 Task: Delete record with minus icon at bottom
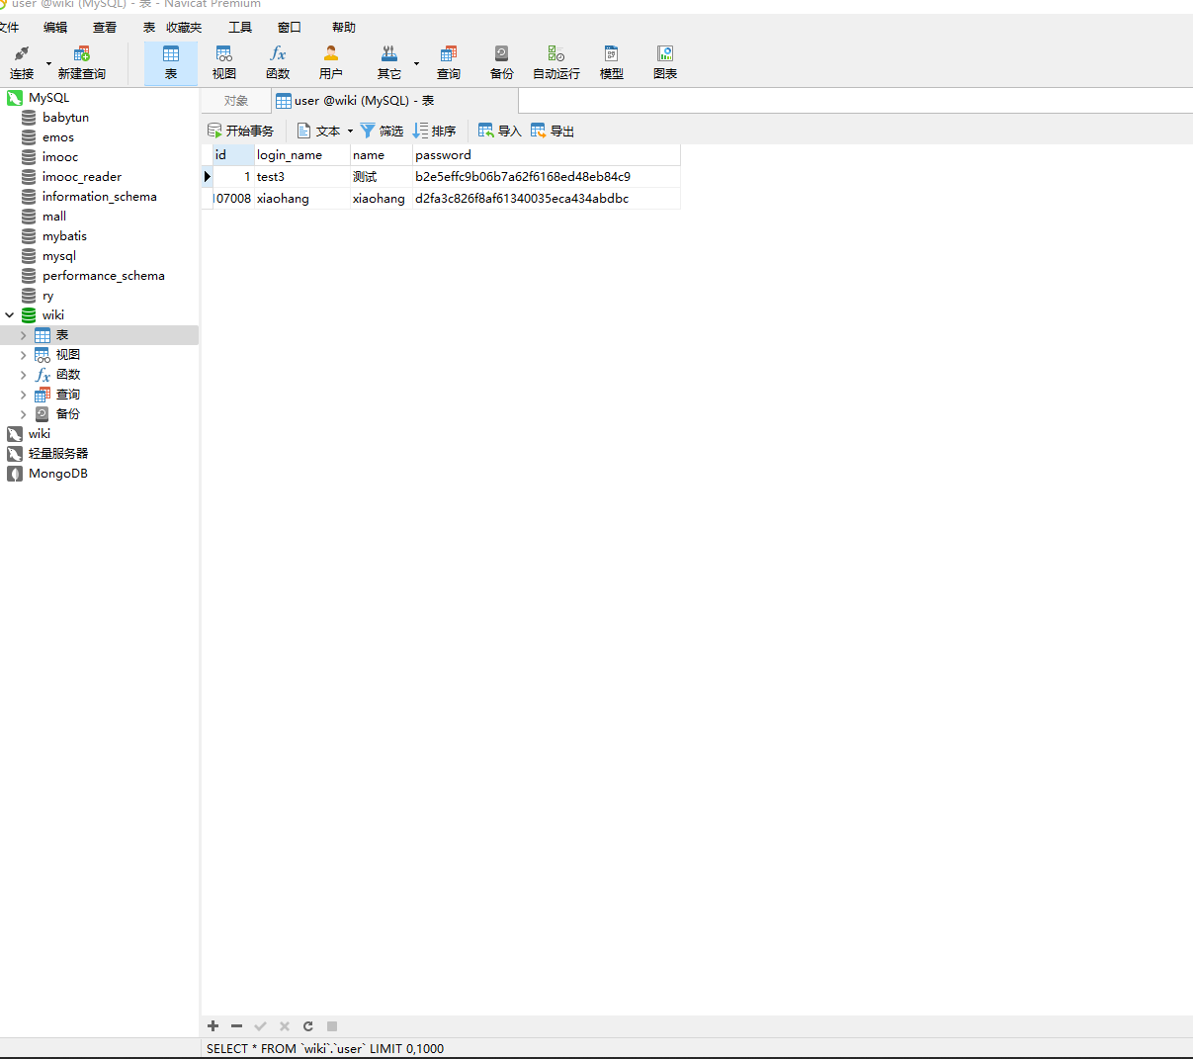tap(236, 1026)
